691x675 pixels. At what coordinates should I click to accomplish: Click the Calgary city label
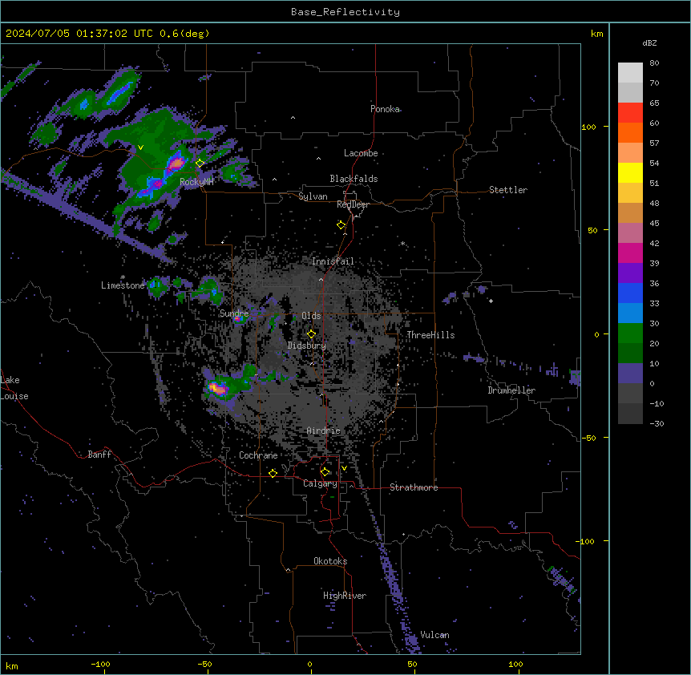click(x=320, y=483)
